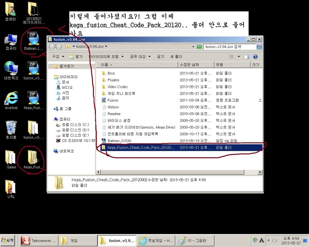Open the Kega_Fusi zip file on desktop
Screen dimensions: 309x247
[34, 100]
